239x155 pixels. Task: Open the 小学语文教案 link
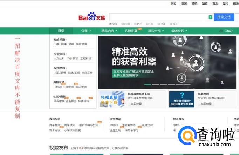pyautogui.click(x=73, y=130)
